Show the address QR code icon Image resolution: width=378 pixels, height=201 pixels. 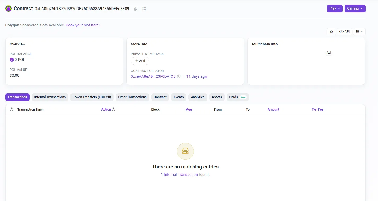pyautogui.click(x=144, y=9)
